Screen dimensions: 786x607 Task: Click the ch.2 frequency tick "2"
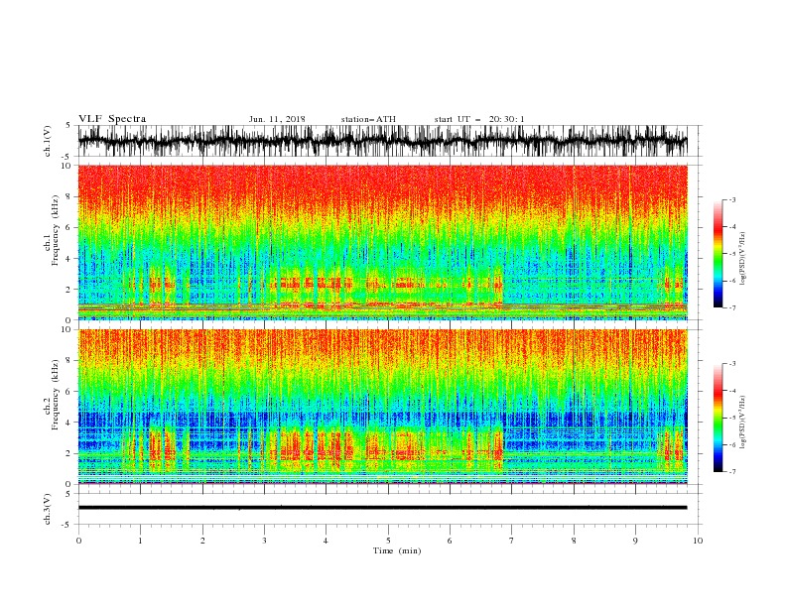coord(69,453)
